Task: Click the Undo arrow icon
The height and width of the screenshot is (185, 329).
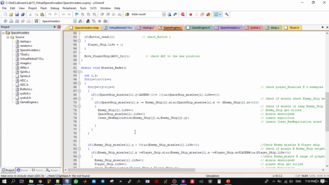Action: [x=50, y=14]
